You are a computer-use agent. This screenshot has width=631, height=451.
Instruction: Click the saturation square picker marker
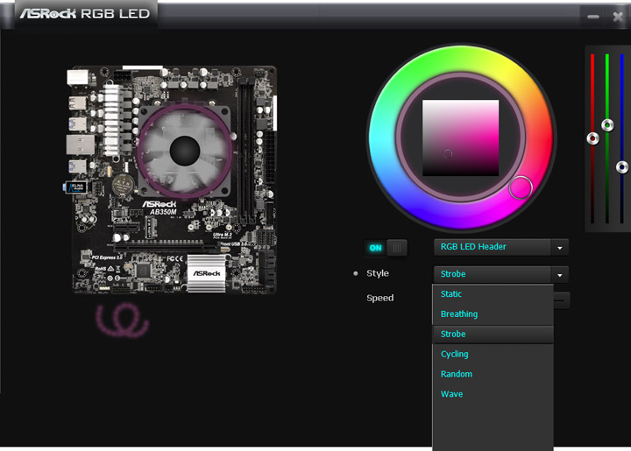[448, 154]
